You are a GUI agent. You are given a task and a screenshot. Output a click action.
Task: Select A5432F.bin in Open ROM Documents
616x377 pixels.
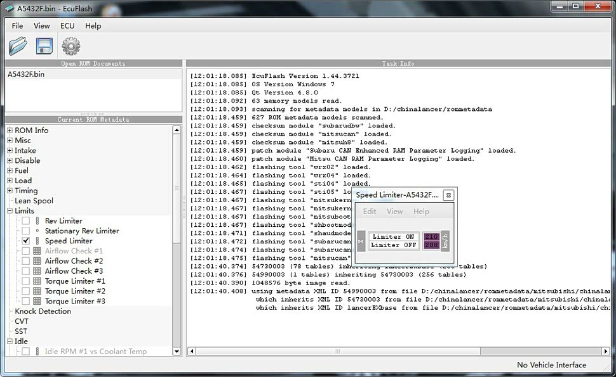pyautogui.click(x=26, y=74)
